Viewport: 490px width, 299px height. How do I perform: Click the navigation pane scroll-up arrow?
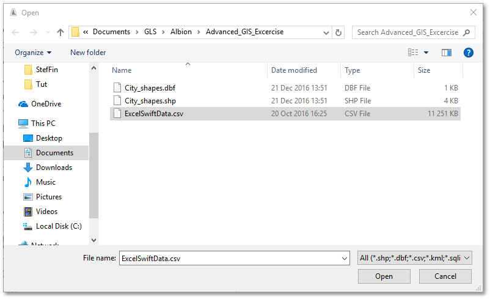point(93,68)
